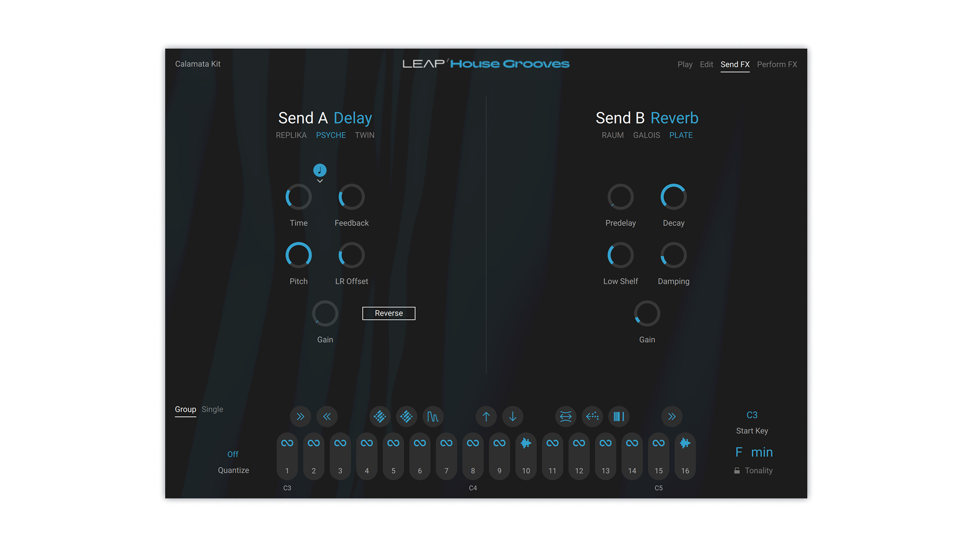Click the double left chevron icon

coord(327,416)
